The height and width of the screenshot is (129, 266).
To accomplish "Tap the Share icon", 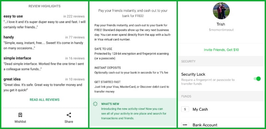I will click(x=69, y=115).
